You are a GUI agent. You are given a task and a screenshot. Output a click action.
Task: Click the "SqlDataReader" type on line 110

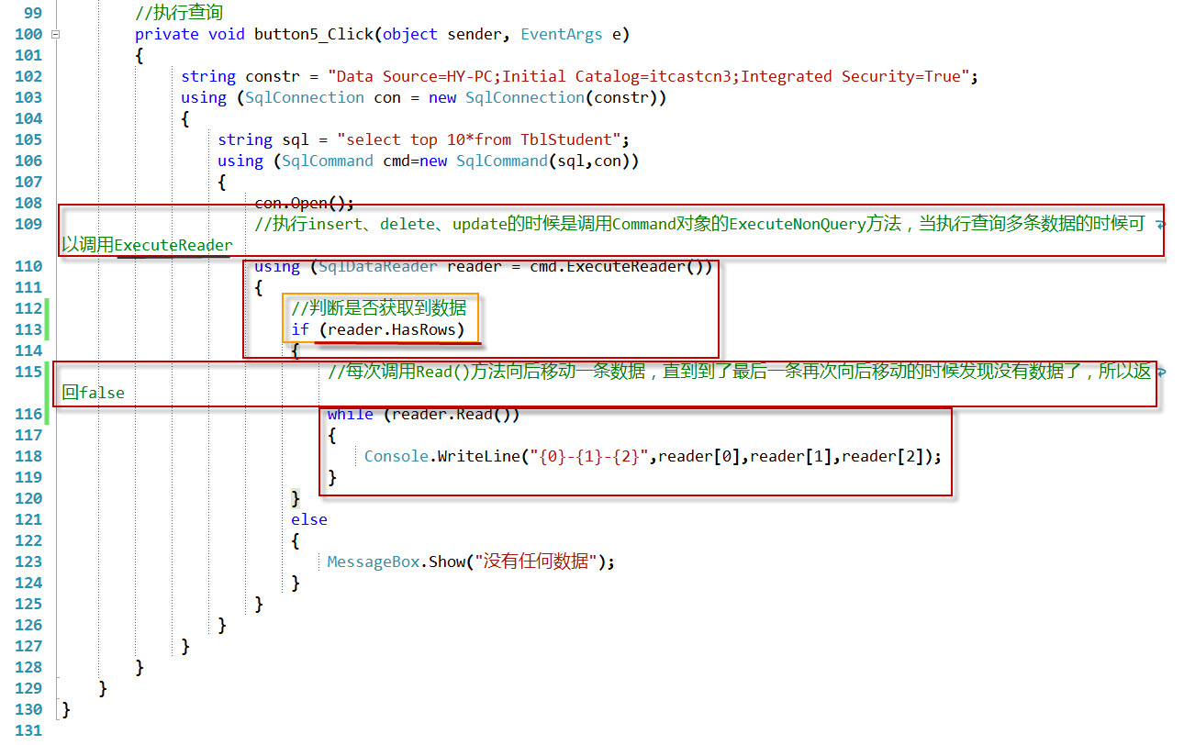pyautogui.click(x=378, y=266)
